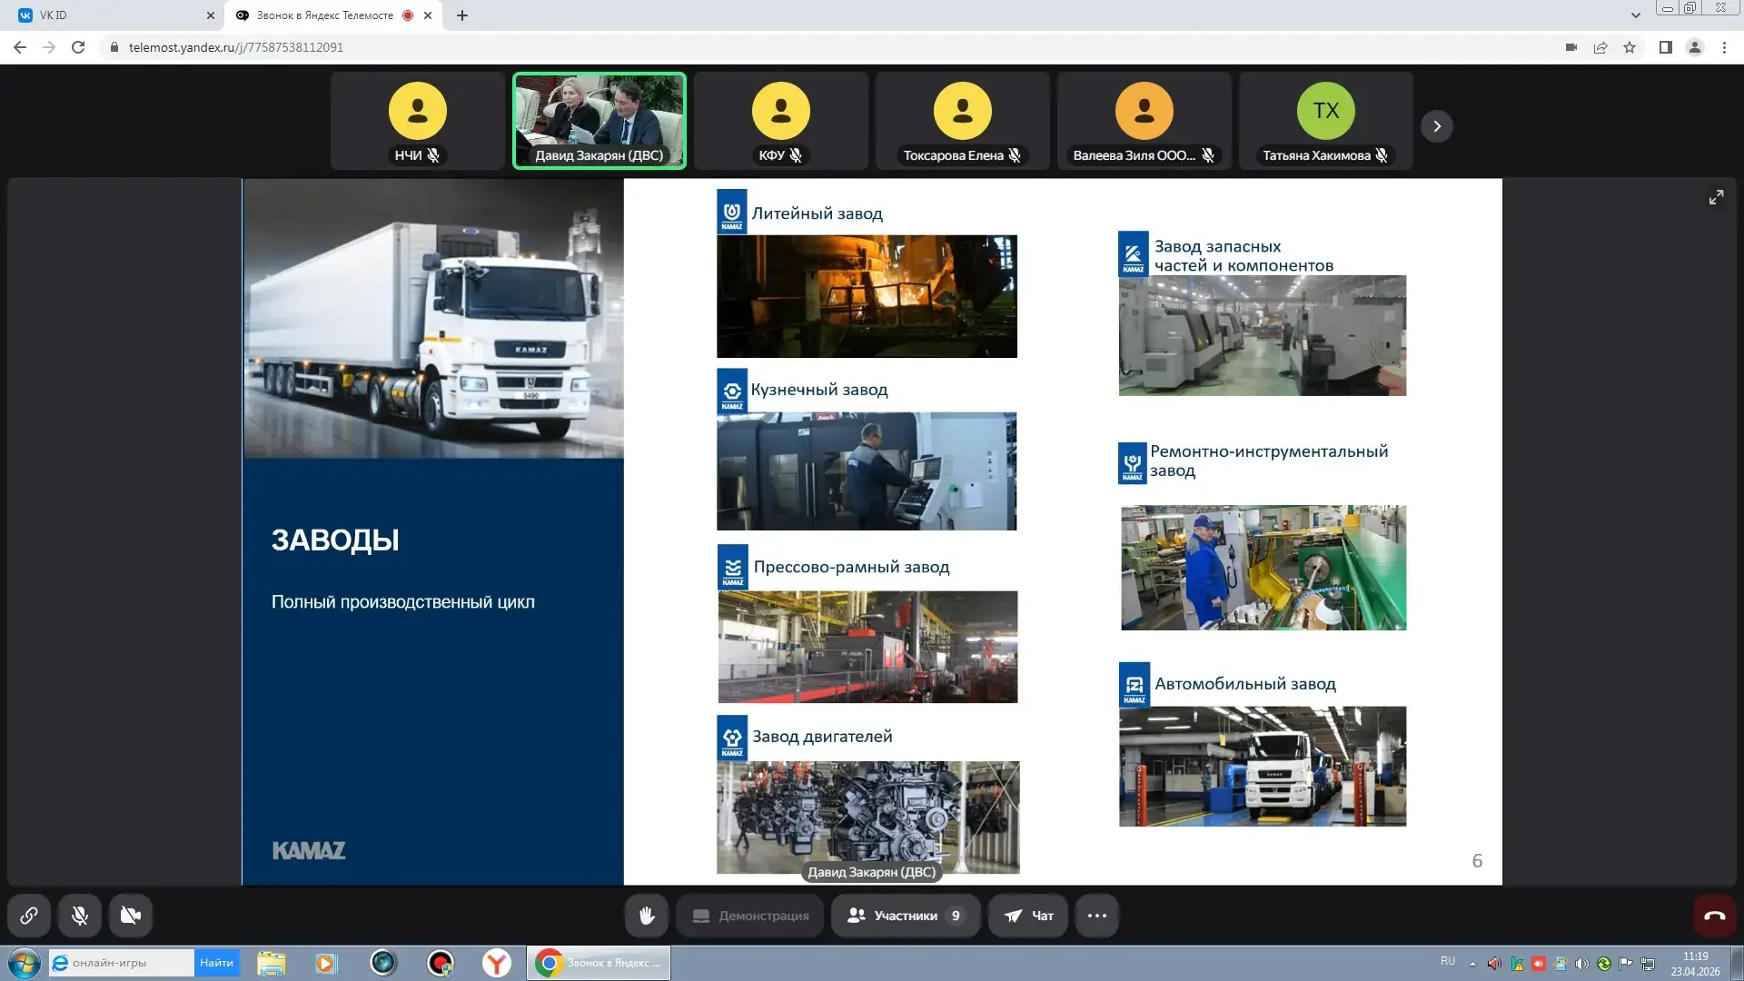Raise hand in the call
This screenshot has width=1744, height=981.
pos(647,916)
